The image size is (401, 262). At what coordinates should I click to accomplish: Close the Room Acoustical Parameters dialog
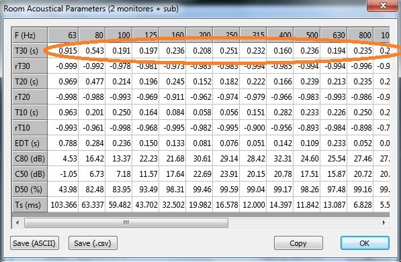click(x=383, y=5)
